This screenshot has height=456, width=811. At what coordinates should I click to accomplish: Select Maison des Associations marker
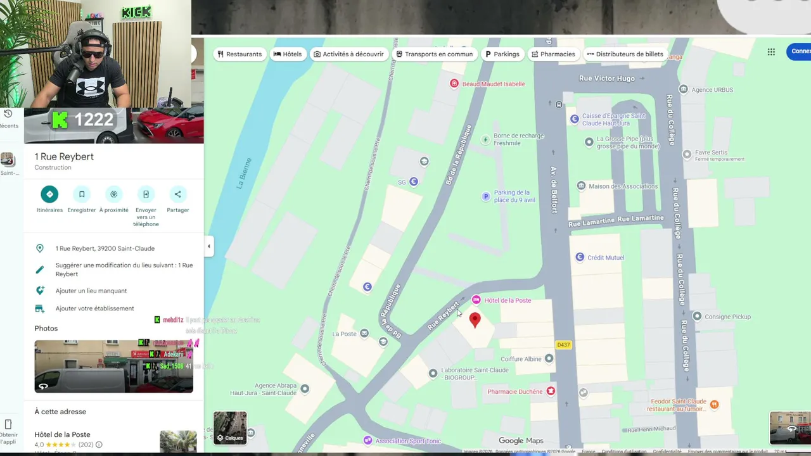click(x=581, y=186)
